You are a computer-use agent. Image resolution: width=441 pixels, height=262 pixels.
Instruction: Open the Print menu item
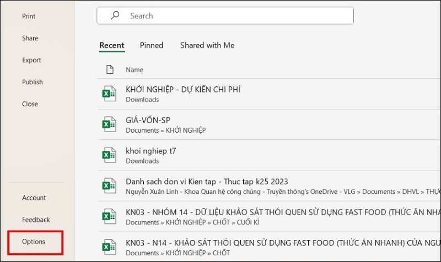click(x=29, y=17)
